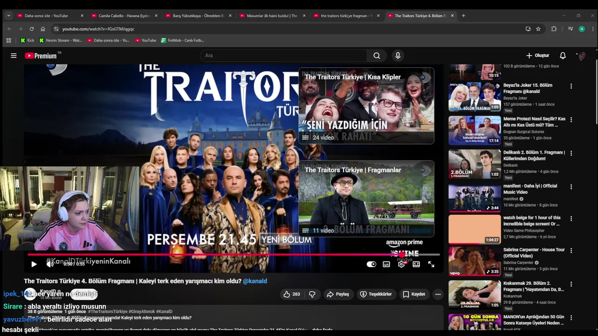Open the Oluştur create button
The width and height of the screenshot is (598, 336).
pyautogui.click(x=537, y=56)
